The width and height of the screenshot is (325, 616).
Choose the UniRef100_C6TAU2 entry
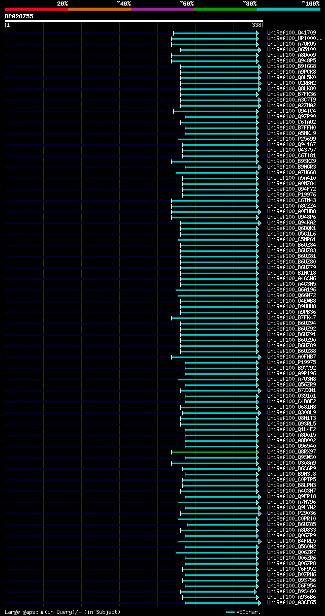[x=291, y=122]
